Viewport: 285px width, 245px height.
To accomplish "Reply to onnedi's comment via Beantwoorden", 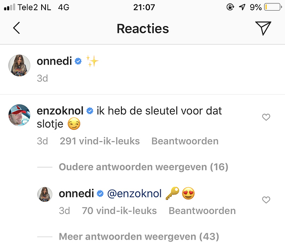I will pos(202,211).
